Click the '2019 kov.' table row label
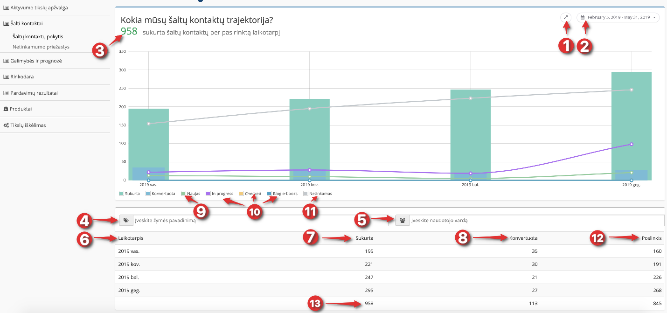The image size is (667, 313). tap(129, 264)
